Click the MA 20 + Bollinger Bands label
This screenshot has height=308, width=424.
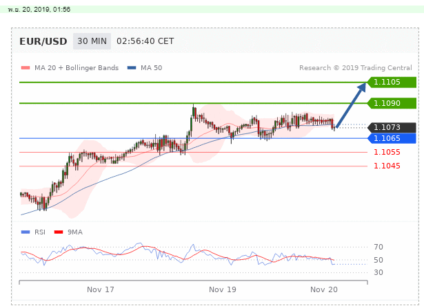pos(77,68)
